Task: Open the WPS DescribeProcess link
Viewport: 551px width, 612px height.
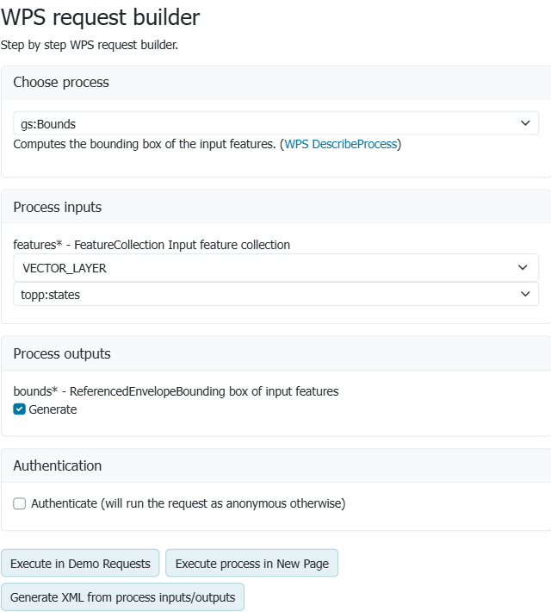Action: tap(340, 144)
